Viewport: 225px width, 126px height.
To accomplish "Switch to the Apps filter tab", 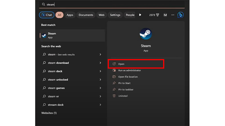I will (x=70, y=15).
